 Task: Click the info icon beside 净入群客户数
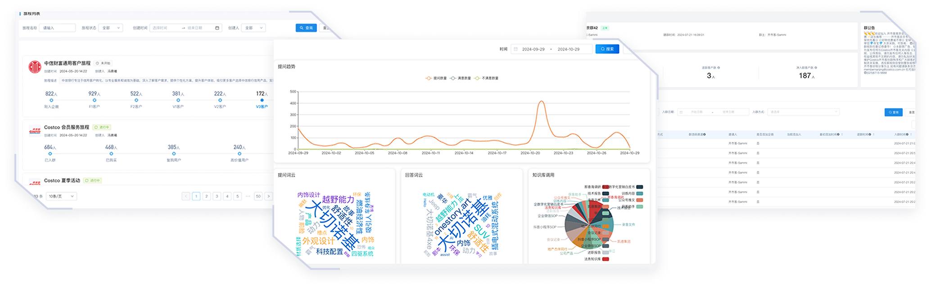click(x=816, y=68)
